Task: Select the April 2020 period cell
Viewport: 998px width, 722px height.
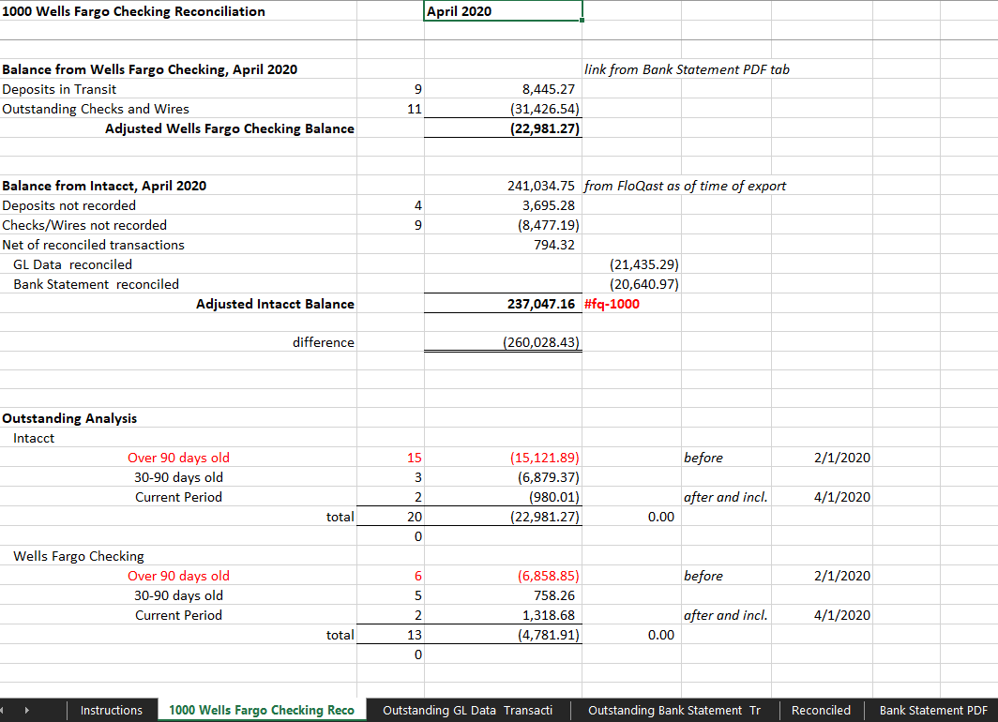Action: click(503, 11)
